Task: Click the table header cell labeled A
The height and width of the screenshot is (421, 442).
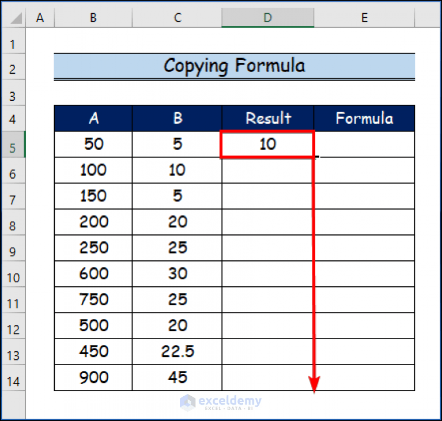Action: (93, 119)
